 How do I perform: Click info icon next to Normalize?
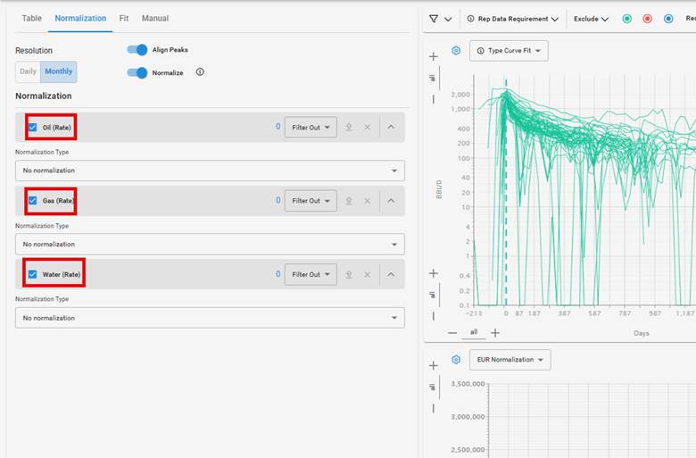pyautogui.click(x=200, y=72)
